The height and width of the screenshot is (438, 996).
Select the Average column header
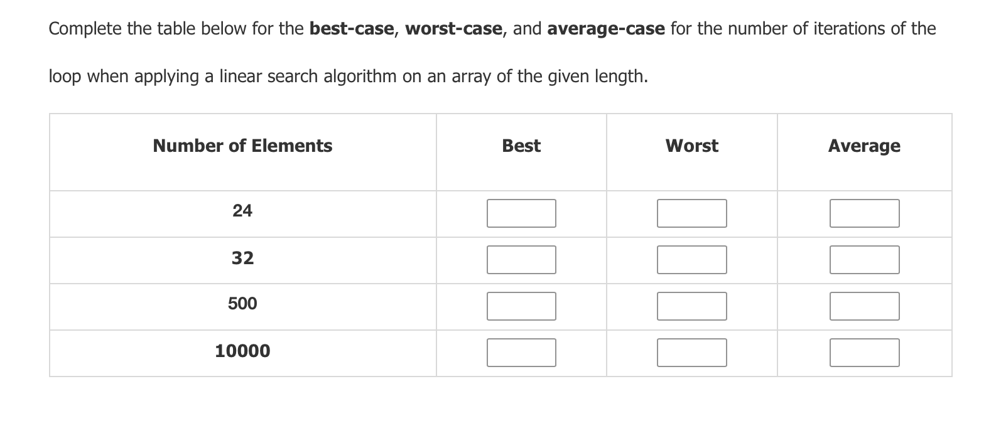[864, 146]
